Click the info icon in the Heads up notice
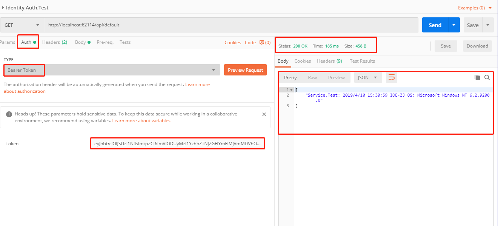This screenshot has height=226, width=498. [x=9, y=114]
